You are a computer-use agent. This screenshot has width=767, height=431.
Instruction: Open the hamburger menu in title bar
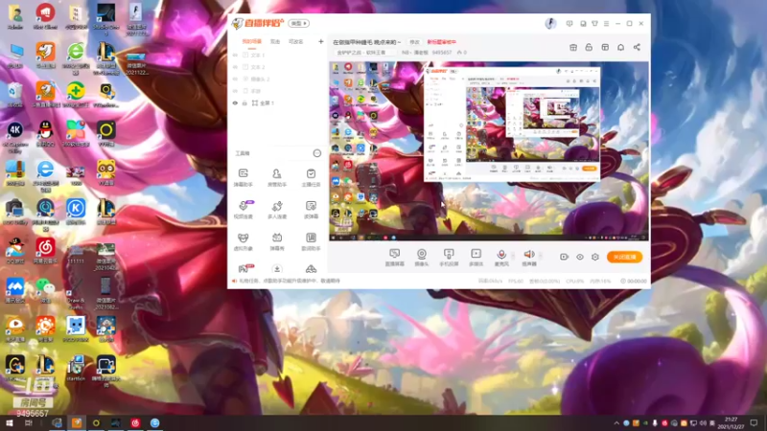(x=606, y=23)
